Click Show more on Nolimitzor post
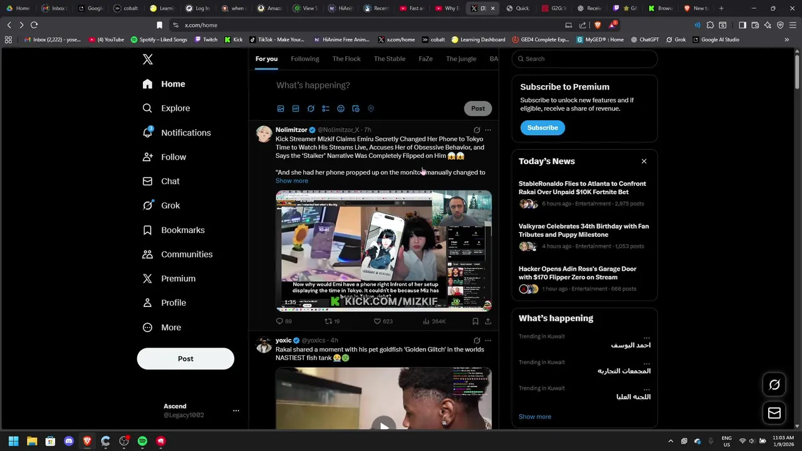This screenshot has width=802, height=451. (x=292, y=181)
